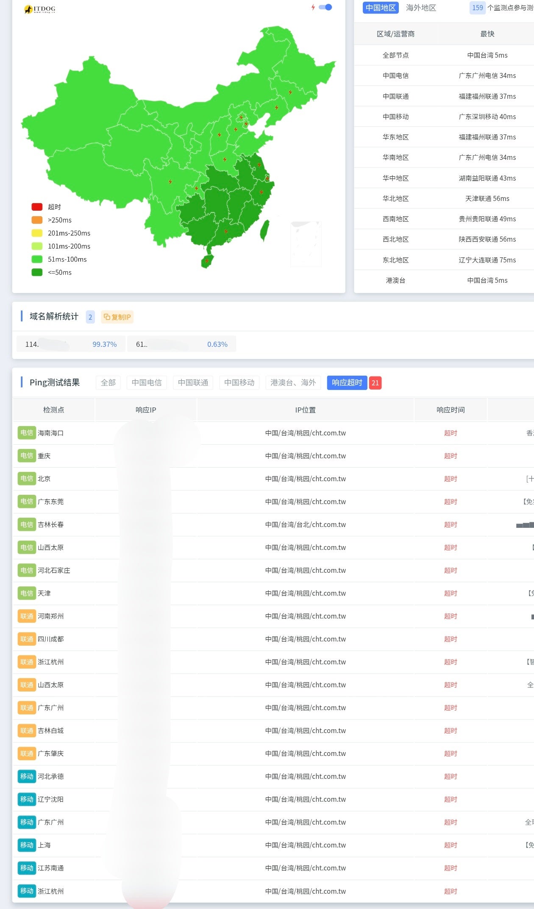Click the 检测点 column header
The height and width of the screenshot is (909, 534).
(53, 410)
